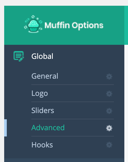Collapse the Global menu section
128x162 pixels.
point(42,56)
